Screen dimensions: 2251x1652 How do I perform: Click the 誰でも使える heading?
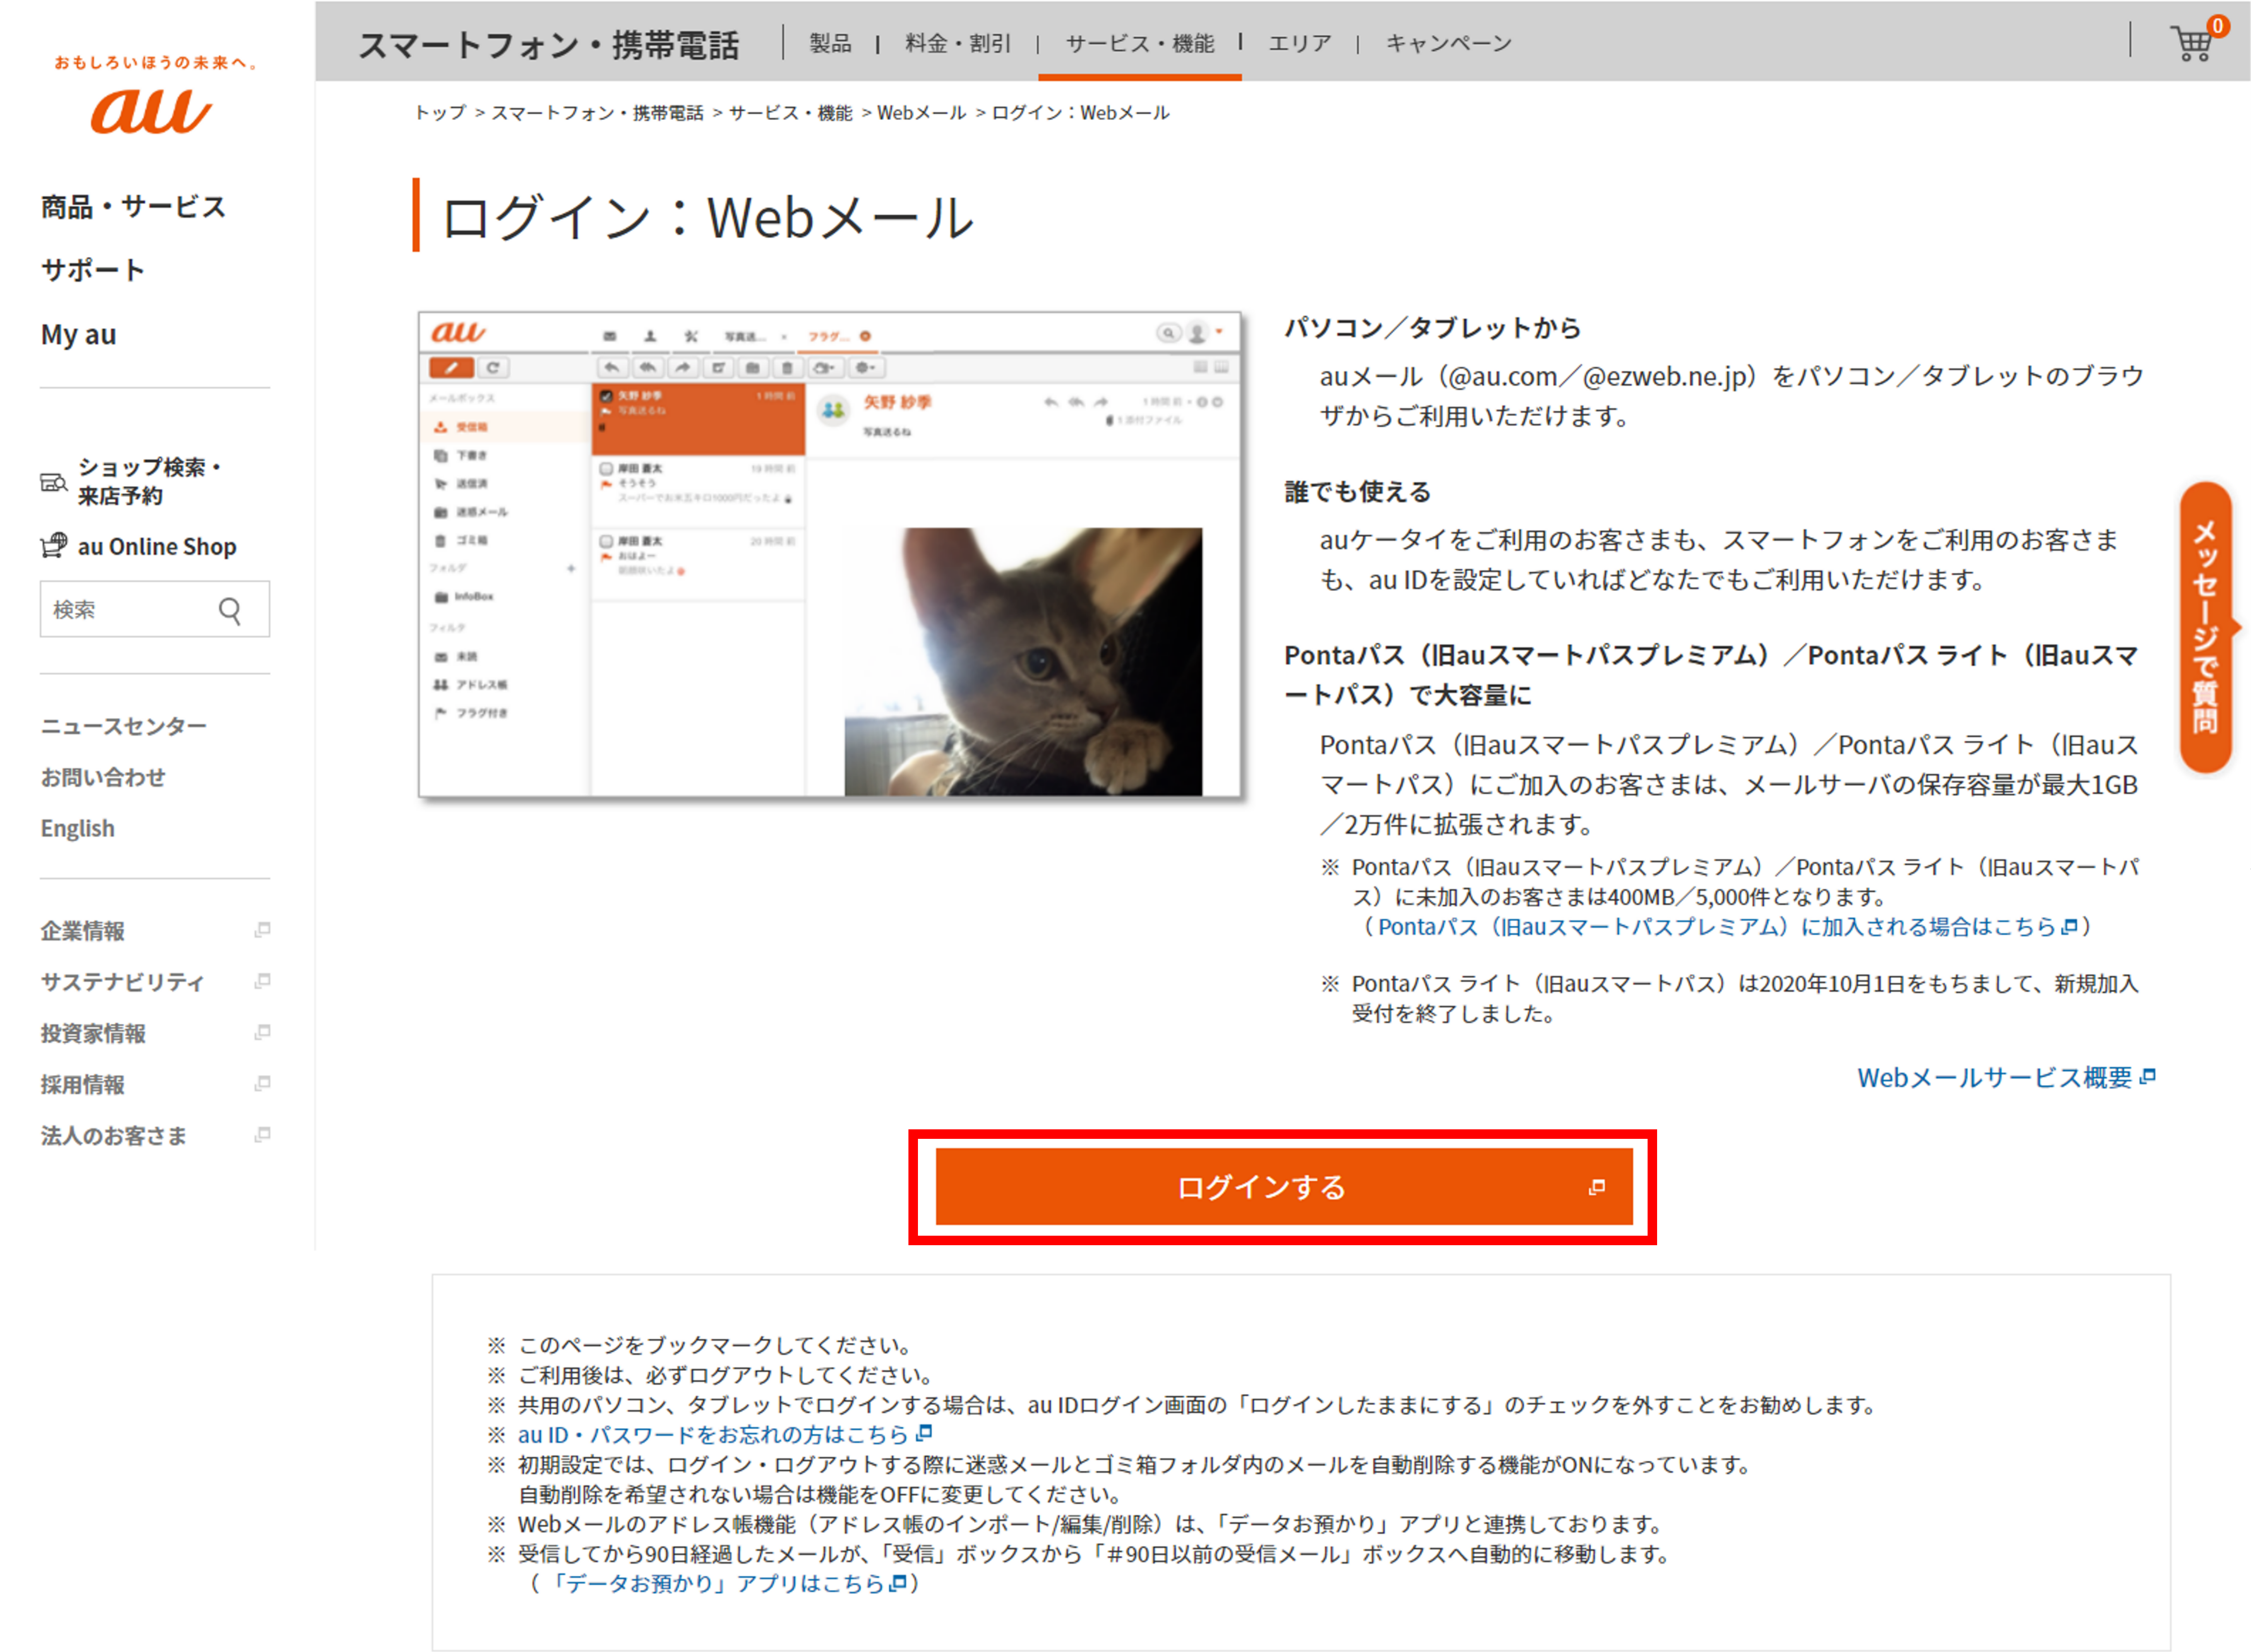1357,492
